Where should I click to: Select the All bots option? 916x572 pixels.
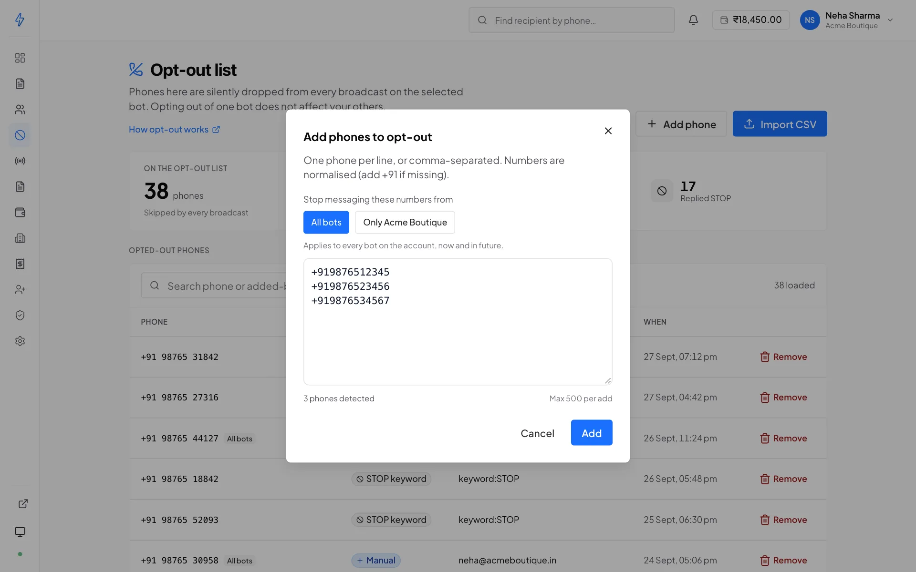coord(326,222)
